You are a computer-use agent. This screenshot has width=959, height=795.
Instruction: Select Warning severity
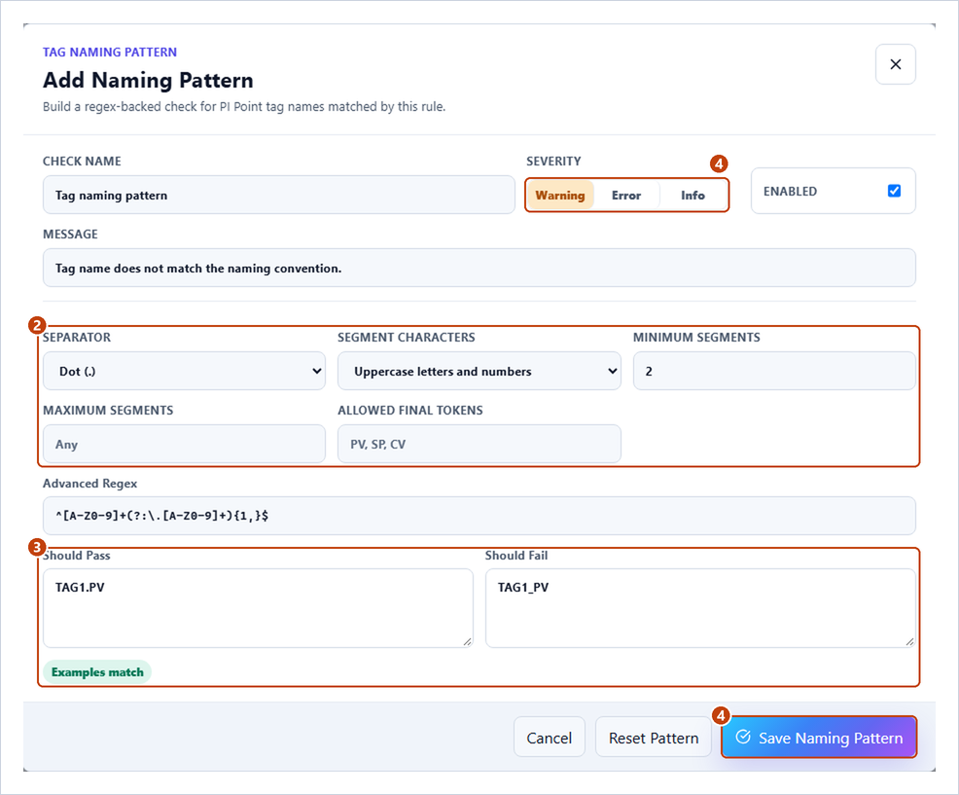click(560, 196)
